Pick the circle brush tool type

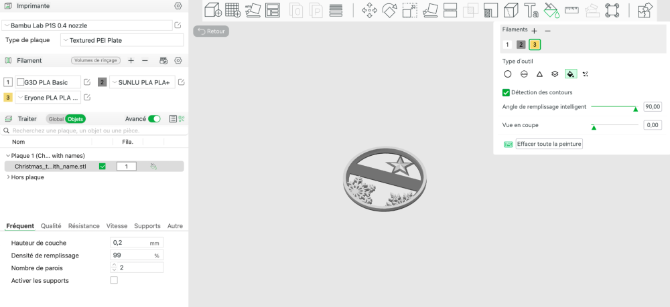click(507, 74)
